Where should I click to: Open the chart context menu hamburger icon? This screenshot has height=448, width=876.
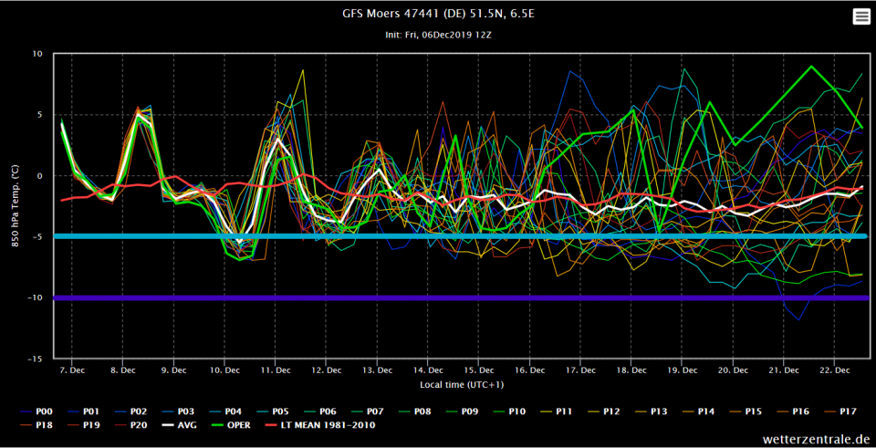861,16
